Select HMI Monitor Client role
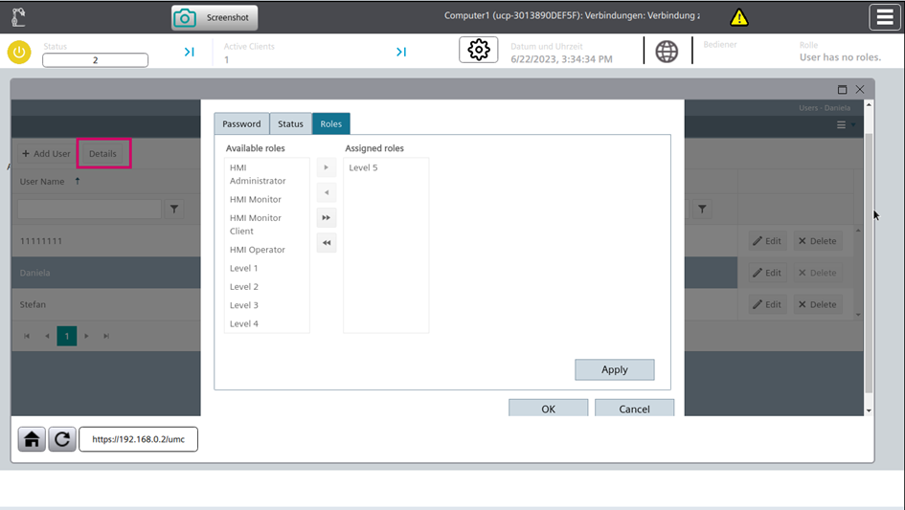The image size is (905, 510). pyautogui.click(x=266, y=225)
